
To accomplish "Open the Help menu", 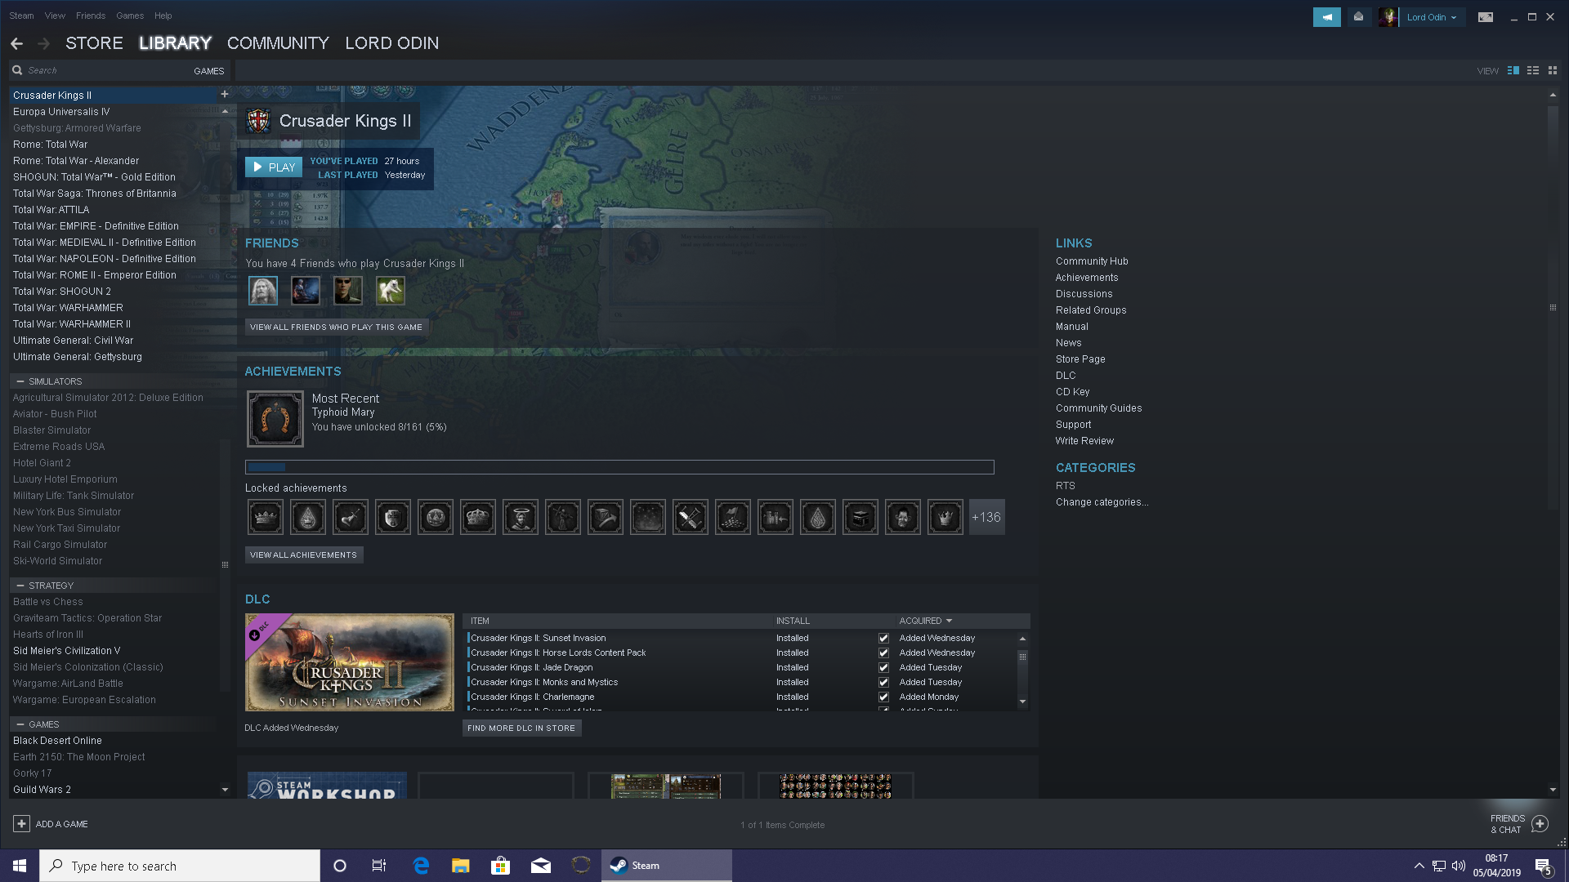I will (x=163, y=16).
